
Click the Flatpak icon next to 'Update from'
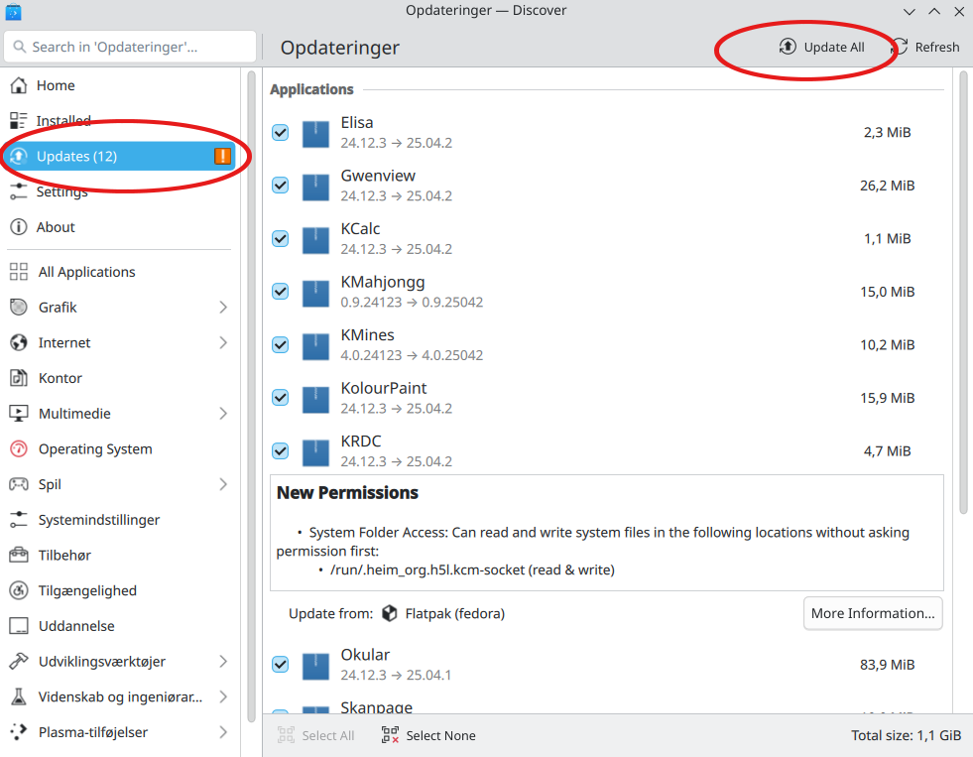(389, 613)
